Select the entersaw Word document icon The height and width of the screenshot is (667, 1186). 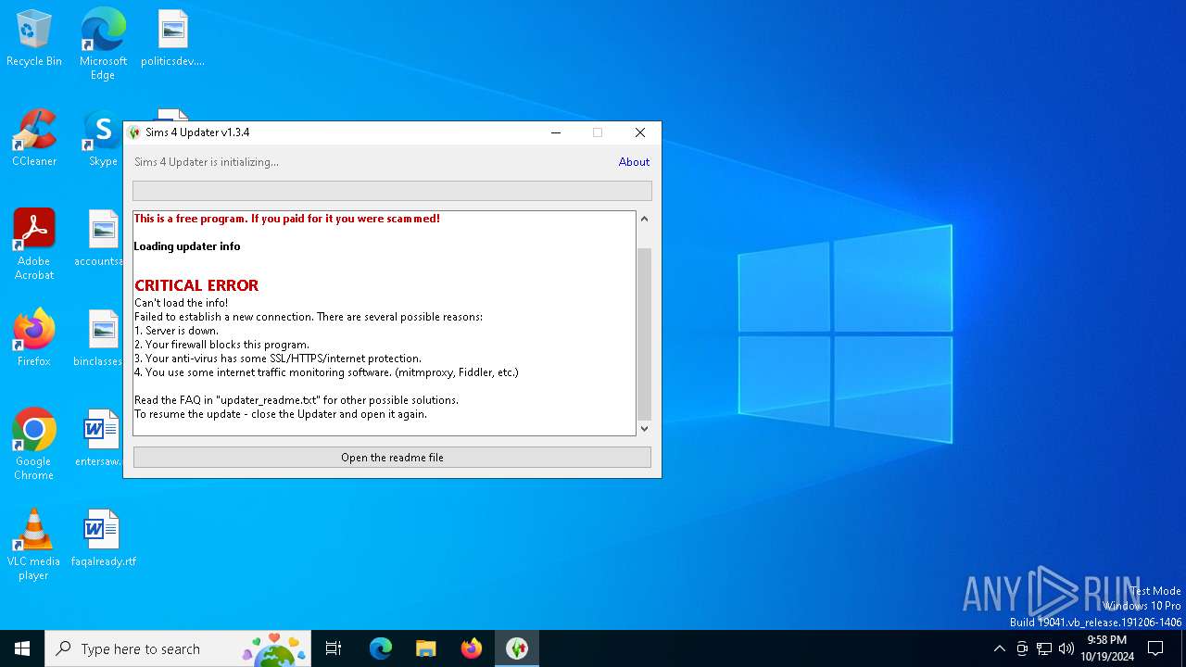(100, 438)
